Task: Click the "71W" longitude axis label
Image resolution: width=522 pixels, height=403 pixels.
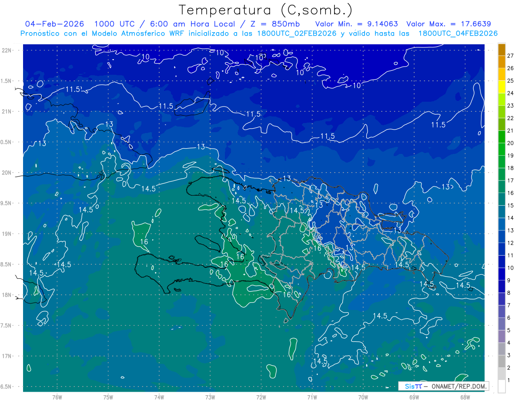Action: pyautogui.click(x=312, y=397)
